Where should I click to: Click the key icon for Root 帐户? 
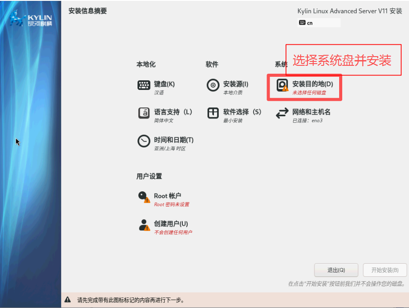click(144, 197)
